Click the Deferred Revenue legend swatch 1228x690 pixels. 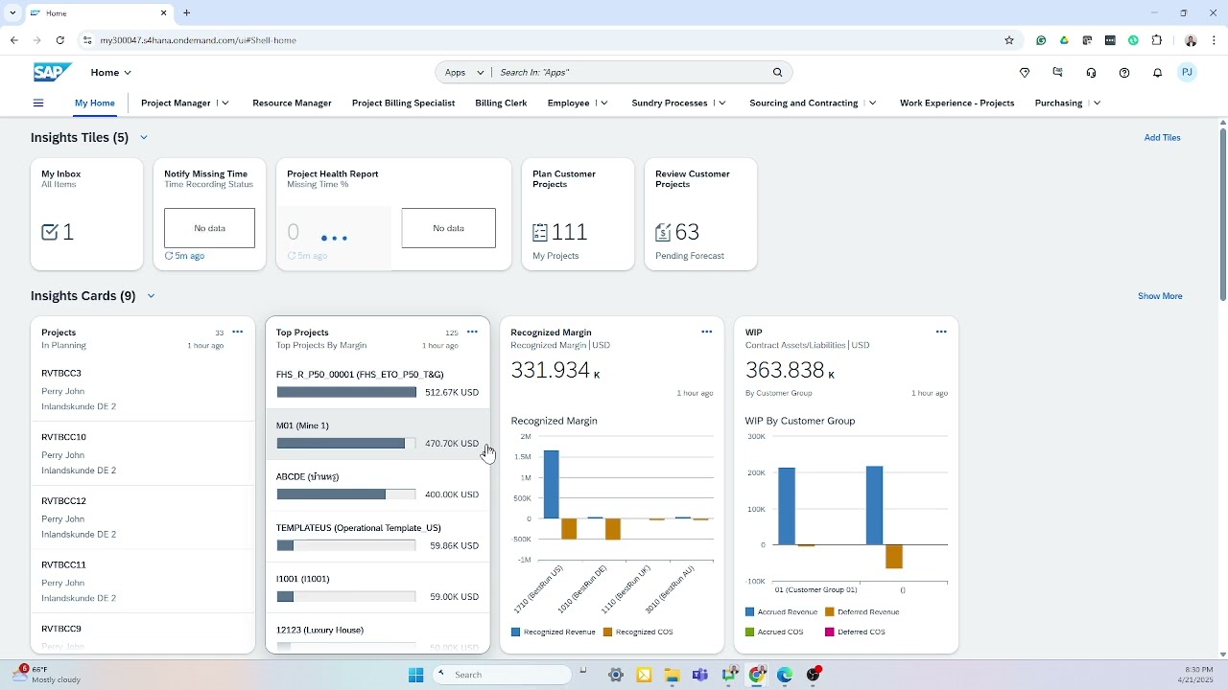click(x=829, y=611)
